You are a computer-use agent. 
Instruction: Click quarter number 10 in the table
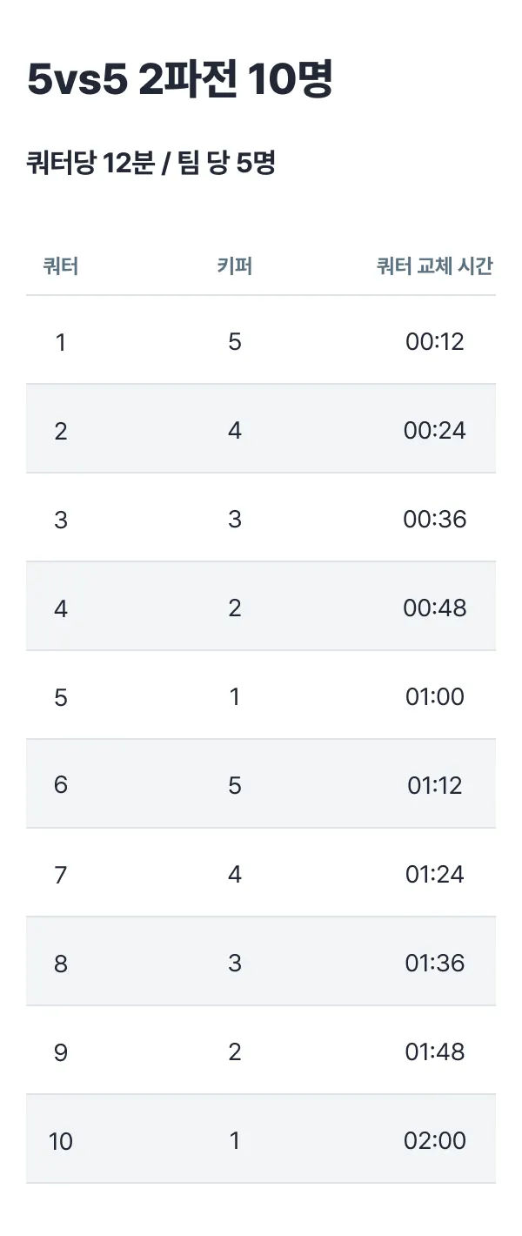(61, 1140)
